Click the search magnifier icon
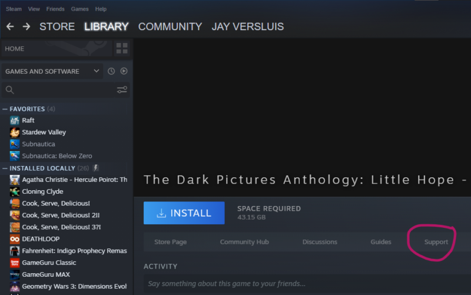The image size is (471, 295). [x=9, y=90]
